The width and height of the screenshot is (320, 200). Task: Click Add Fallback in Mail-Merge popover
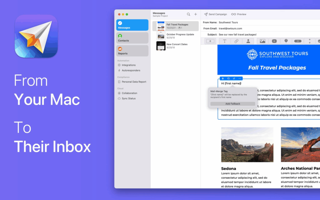232,104
